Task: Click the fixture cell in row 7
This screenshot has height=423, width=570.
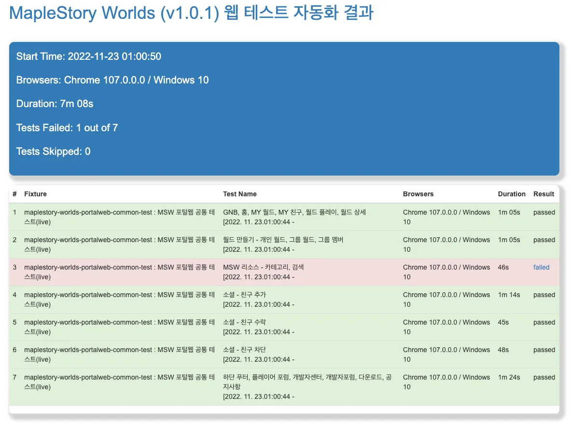Action: tap(120, 382)
